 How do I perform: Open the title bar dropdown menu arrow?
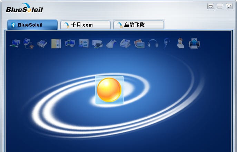tap(210, 7)
